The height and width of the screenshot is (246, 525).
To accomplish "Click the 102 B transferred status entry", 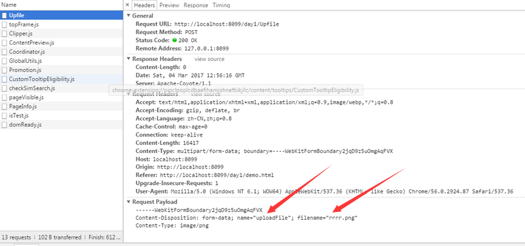I will coord(60,237).
